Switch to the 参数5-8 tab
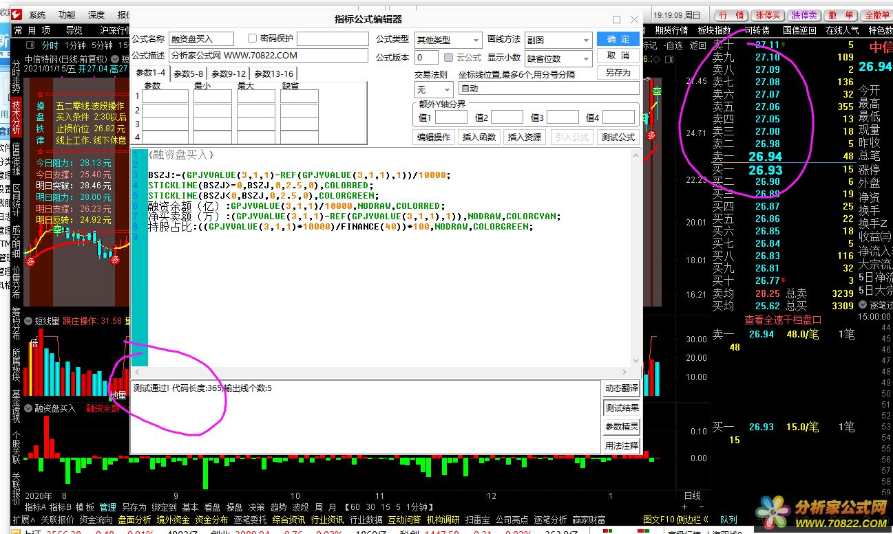Viewport: 893px width, 534px height. click(188, 74)
